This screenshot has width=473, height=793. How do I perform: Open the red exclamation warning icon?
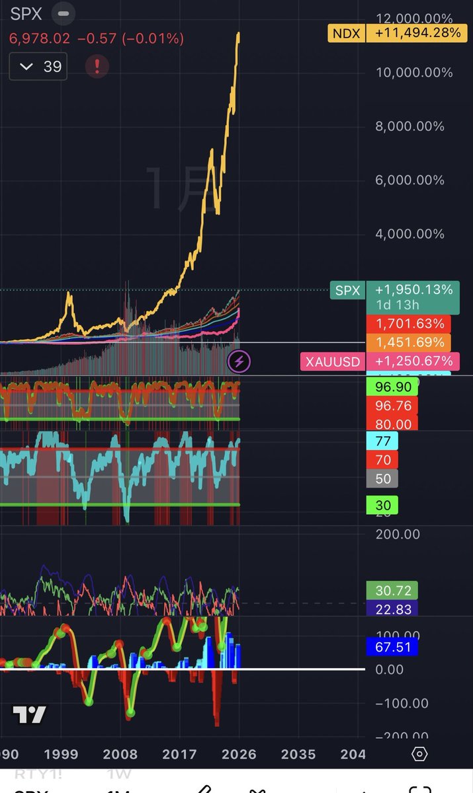coord(97,66)
